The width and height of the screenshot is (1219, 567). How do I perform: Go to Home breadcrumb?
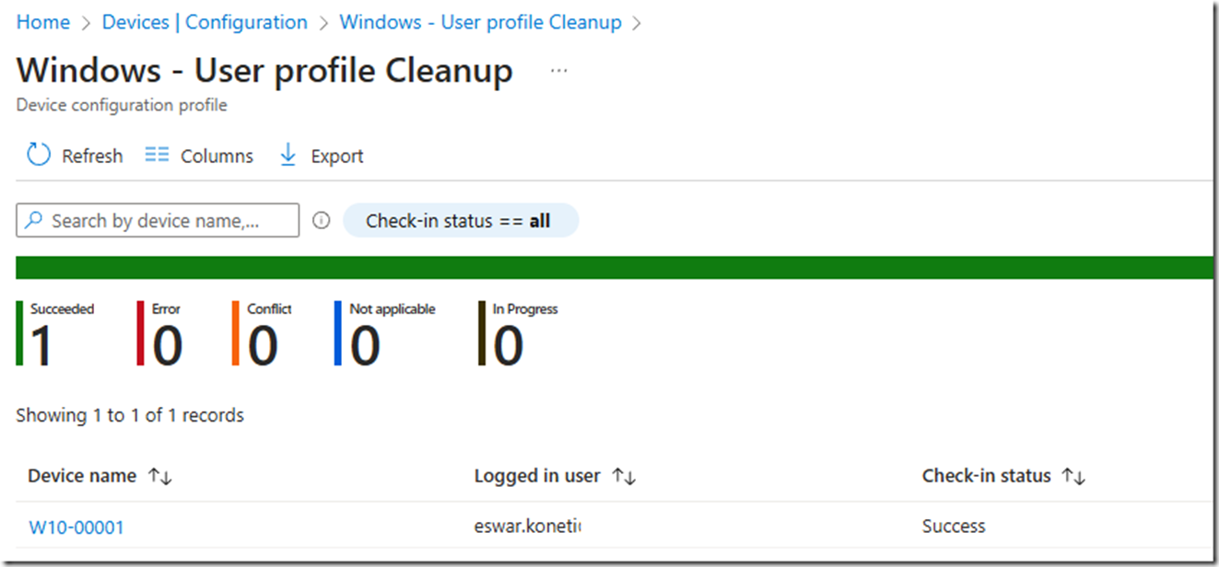(43, 22)
